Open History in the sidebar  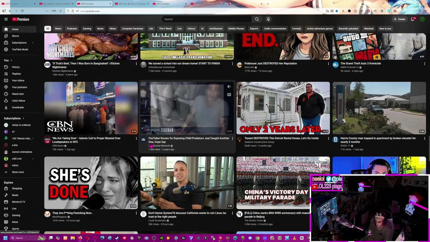(x=19, y=67)
